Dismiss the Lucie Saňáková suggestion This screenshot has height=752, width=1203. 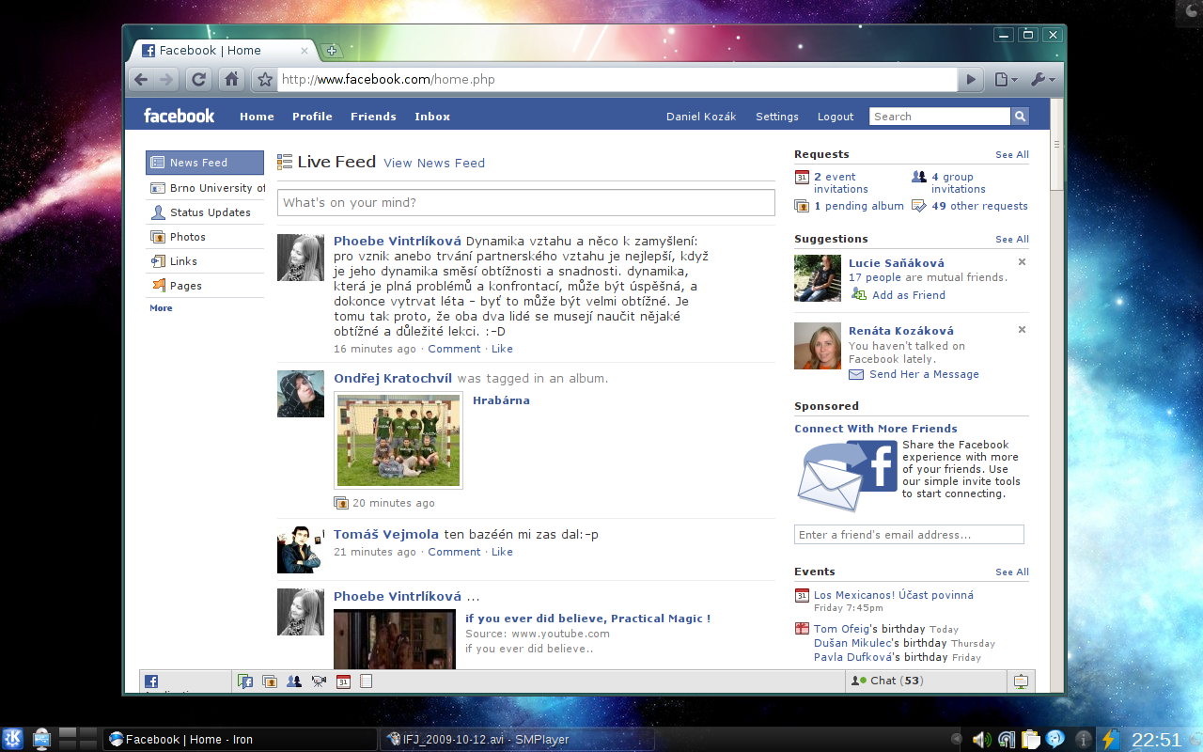[1022, 262]
